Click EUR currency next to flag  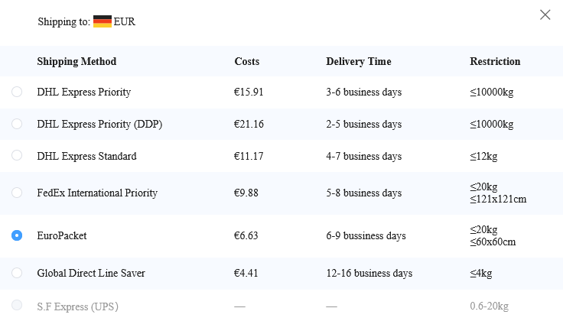[x=125, y=21]
